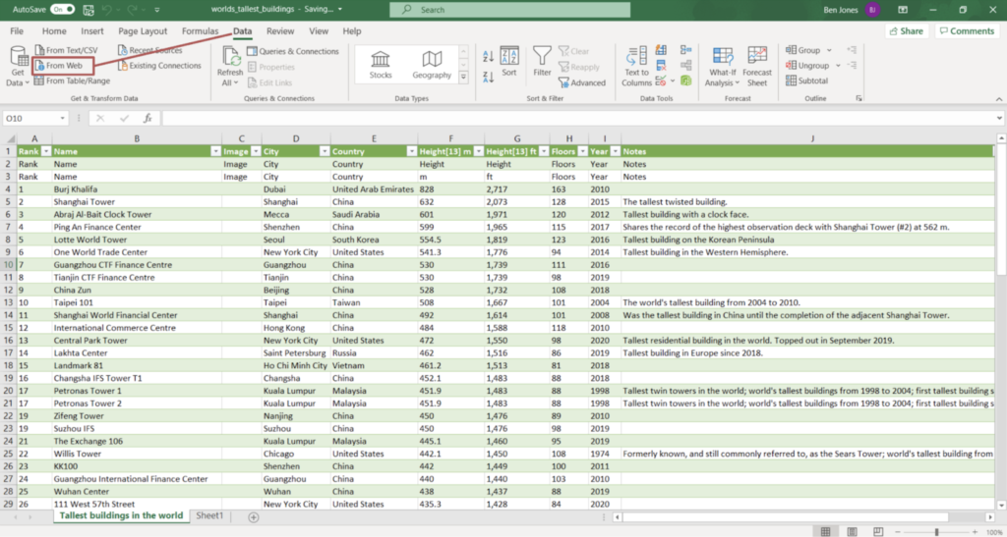Pick the Stocks data type
The image size is (1007, 537).
381,65
